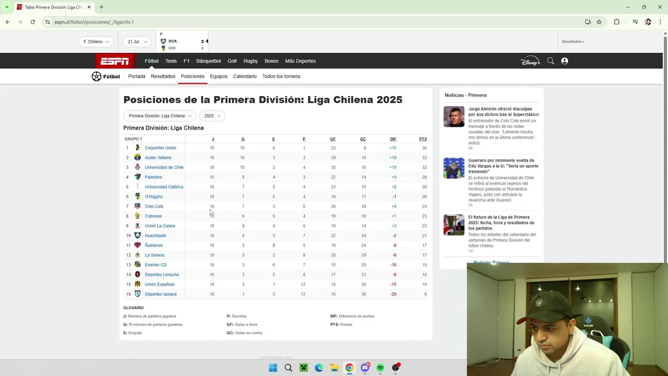Click the Audax Italiano team crest

(138, 157)
